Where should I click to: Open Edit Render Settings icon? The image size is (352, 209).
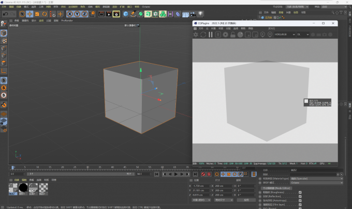(x=116, y=14)
